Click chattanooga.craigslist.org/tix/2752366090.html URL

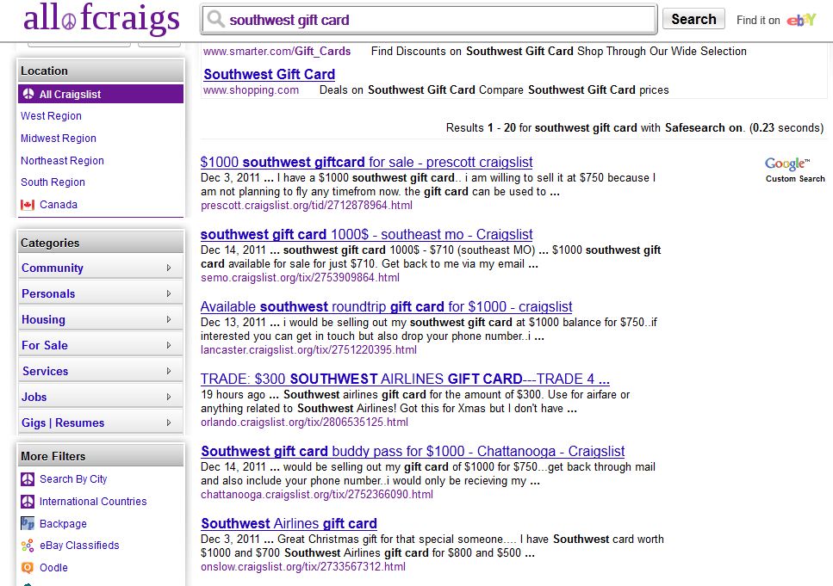click(317, 494)
